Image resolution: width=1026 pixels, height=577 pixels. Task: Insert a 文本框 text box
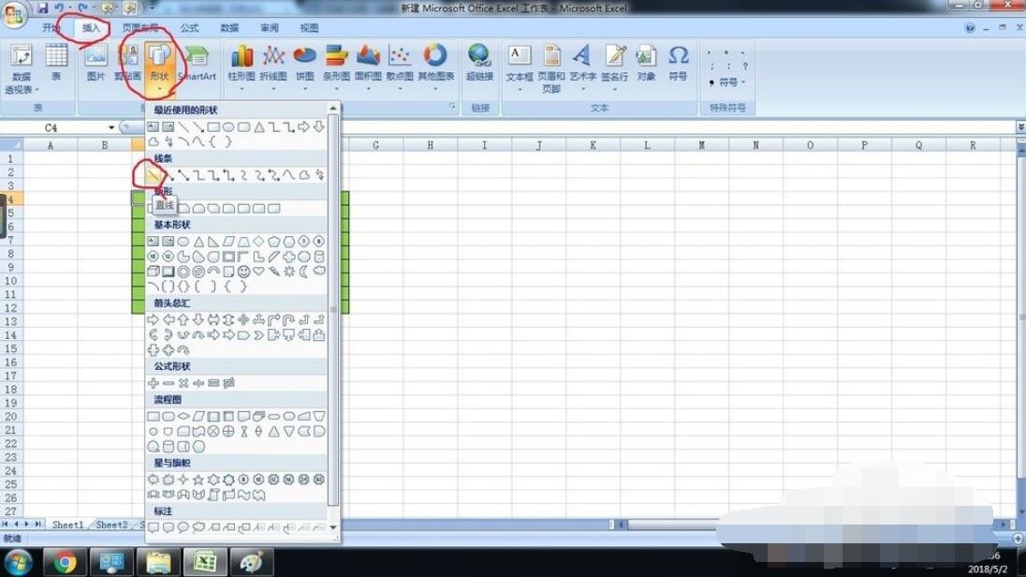(x=520, y=67)
